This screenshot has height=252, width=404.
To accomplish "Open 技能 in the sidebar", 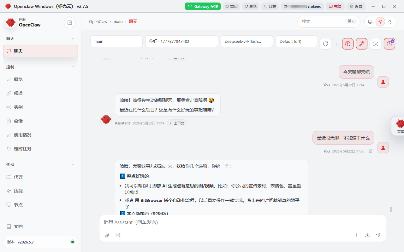I will coord(40,191).
